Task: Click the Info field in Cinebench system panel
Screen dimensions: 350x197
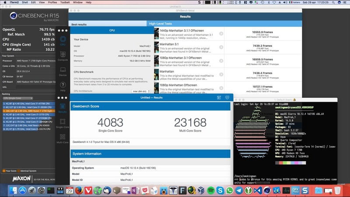Action: coord(36,87)
